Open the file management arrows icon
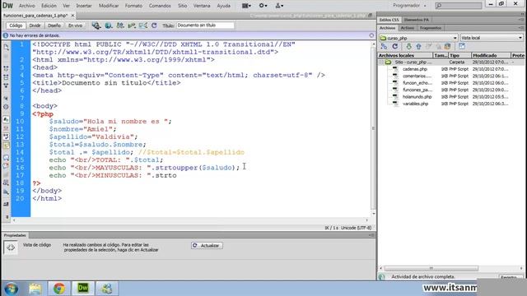 (120, 25)
